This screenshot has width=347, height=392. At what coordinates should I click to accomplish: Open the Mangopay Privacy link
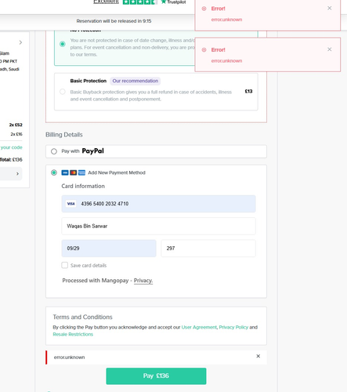(143, 281)
